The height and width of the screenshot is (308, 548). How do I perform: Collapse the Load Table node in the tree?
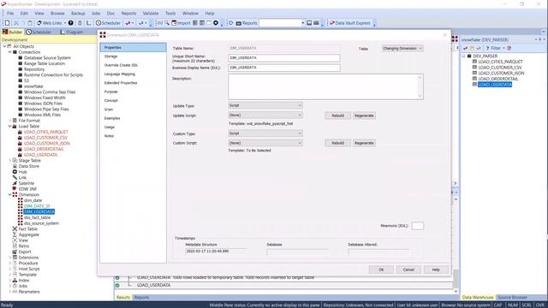coord(9,127)
